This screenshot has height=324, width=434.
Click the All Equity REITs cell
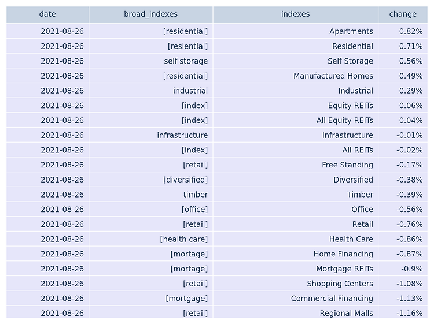coord(295,120)
